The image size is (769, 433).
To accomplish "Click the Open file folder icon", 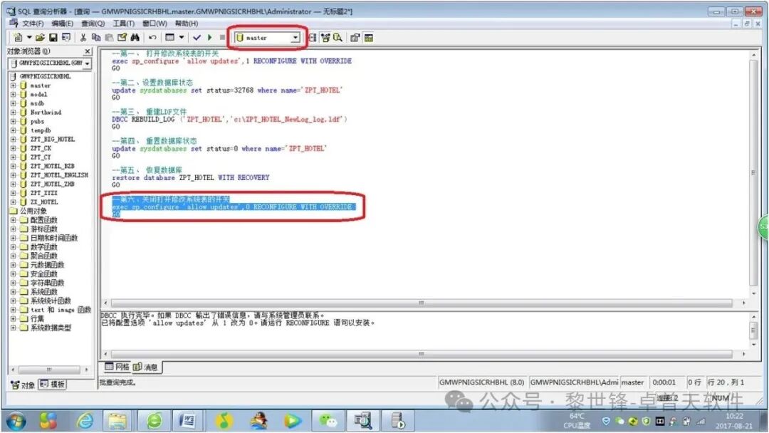I will (41, 38).
